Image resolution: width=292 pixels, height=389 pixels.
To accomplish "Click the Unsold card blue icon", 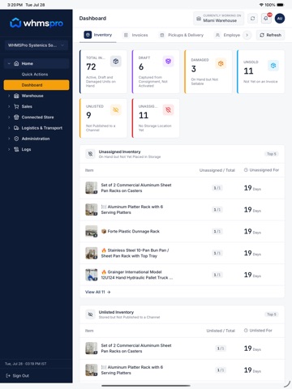I will tap(273, 66).
